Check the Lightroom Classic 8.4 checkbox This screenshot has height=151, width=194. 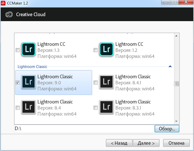pyautogui.click(x=18, y=108)
